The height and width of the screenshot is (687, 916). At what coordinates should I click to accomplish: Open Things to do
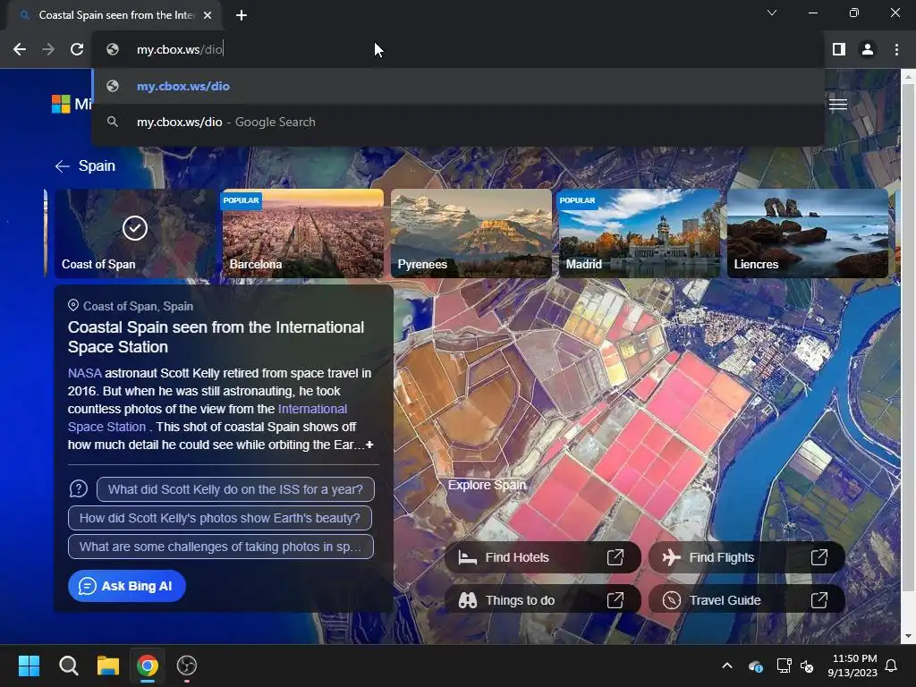click(x=543, y=600)
